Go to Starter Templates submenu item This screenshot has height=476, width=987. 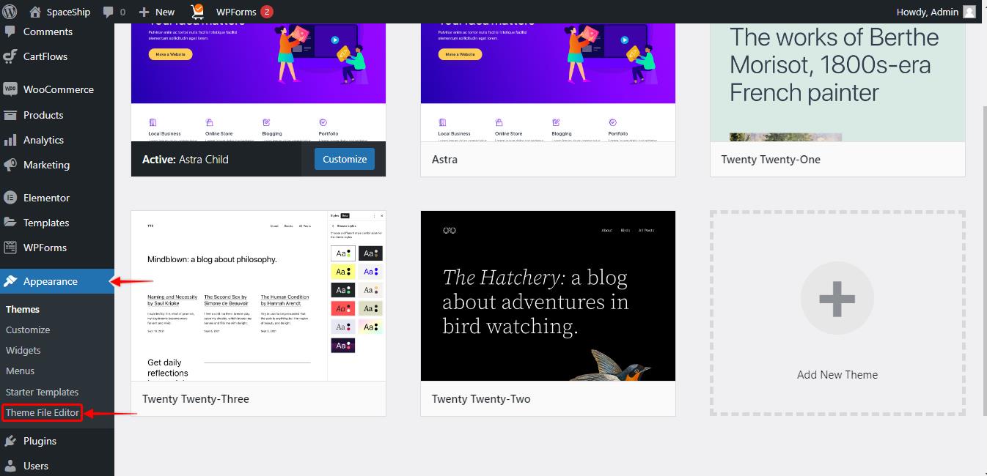pos(42,392)
